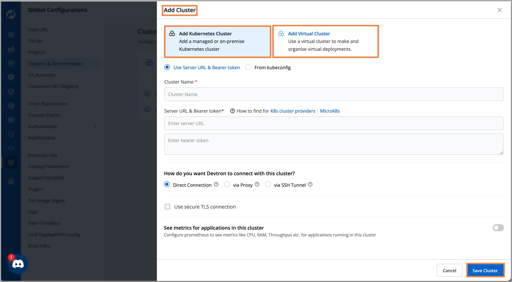512x282 pixels.
Task: Enter text in Cluster Name field
Action: [334, 94]
